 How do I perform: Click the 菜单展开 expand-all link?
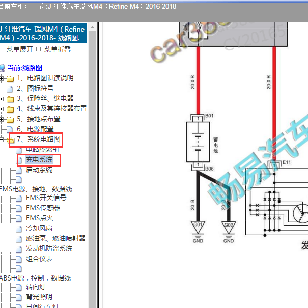20,49
